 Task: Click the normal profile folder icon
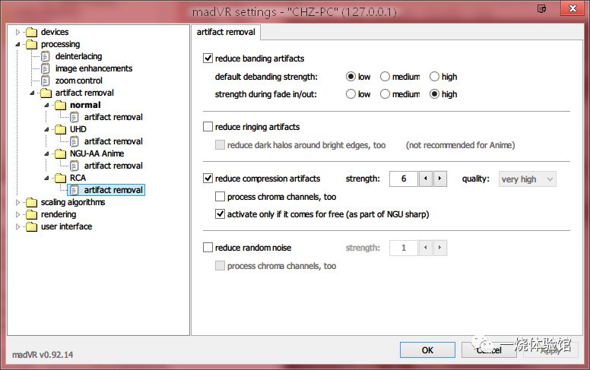coord(60,105)
